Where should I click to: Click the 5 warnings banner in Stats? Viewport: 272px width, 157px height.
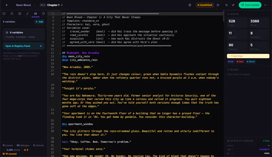248,56
